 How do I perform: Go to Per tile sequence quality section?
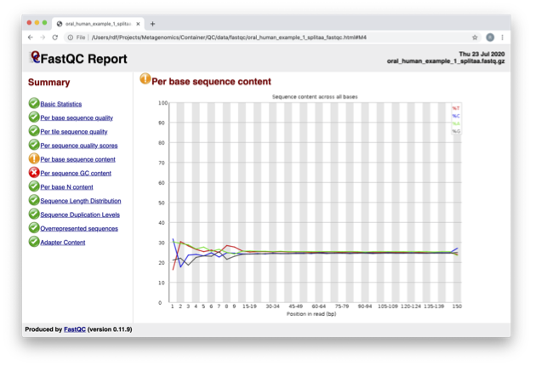(74, 132)
